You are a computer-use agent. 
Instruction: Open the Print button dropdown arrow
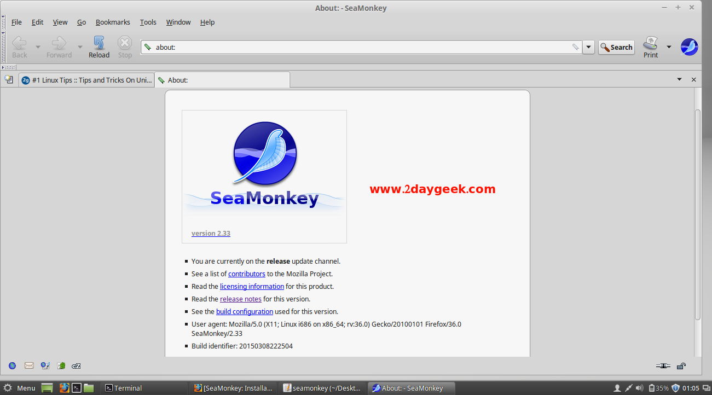tap(669, 47)
